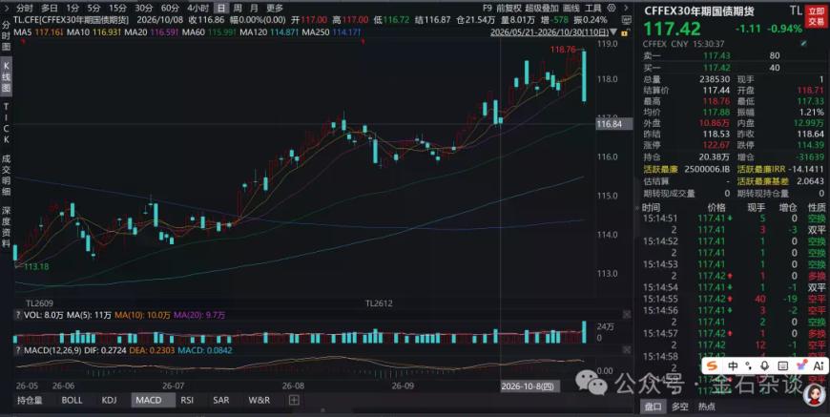Viewport: 830px width, 417px height.
Task: Select the 5分 period
Action: [93, 8]
